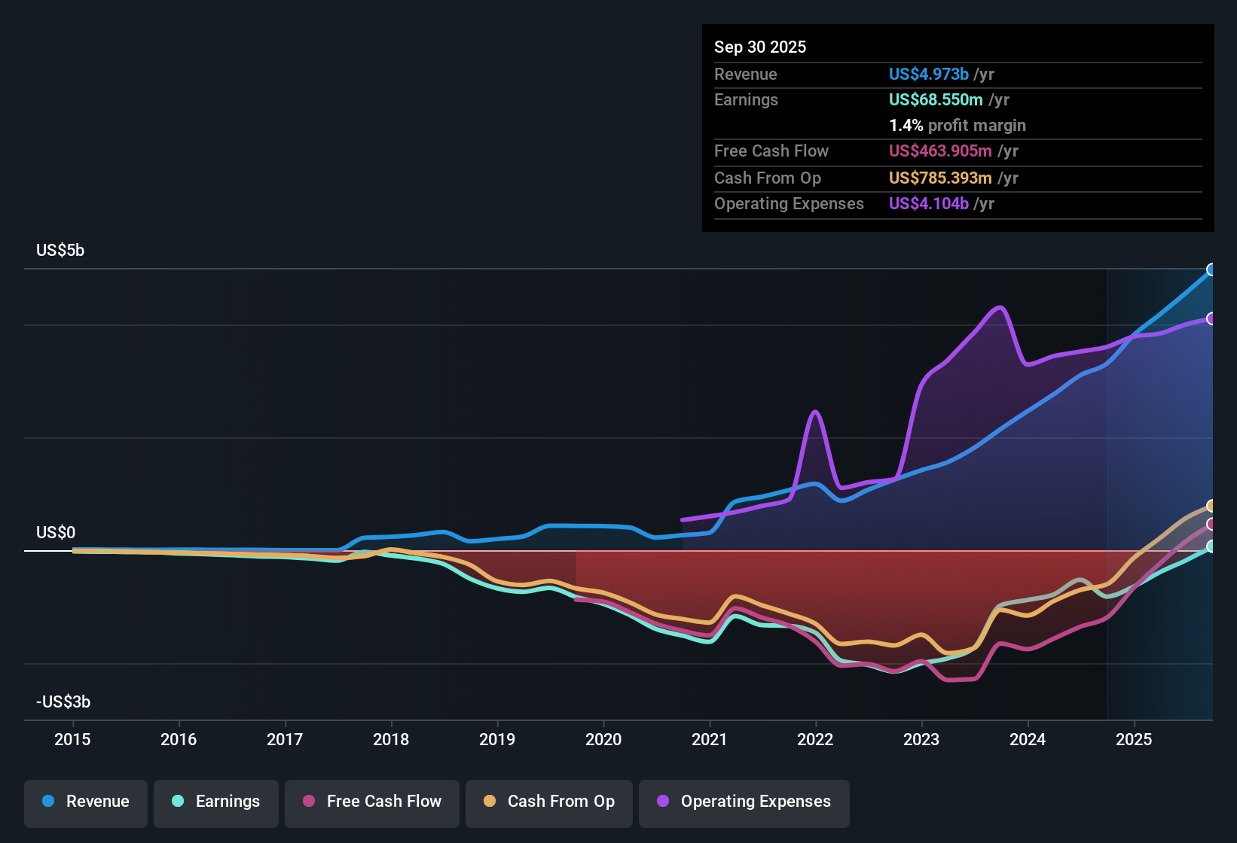This screenshot has width=1237, height=843.
Task: Click the teal Earnings color swatch
Action: pyautogui.click(x=178, y=802)
